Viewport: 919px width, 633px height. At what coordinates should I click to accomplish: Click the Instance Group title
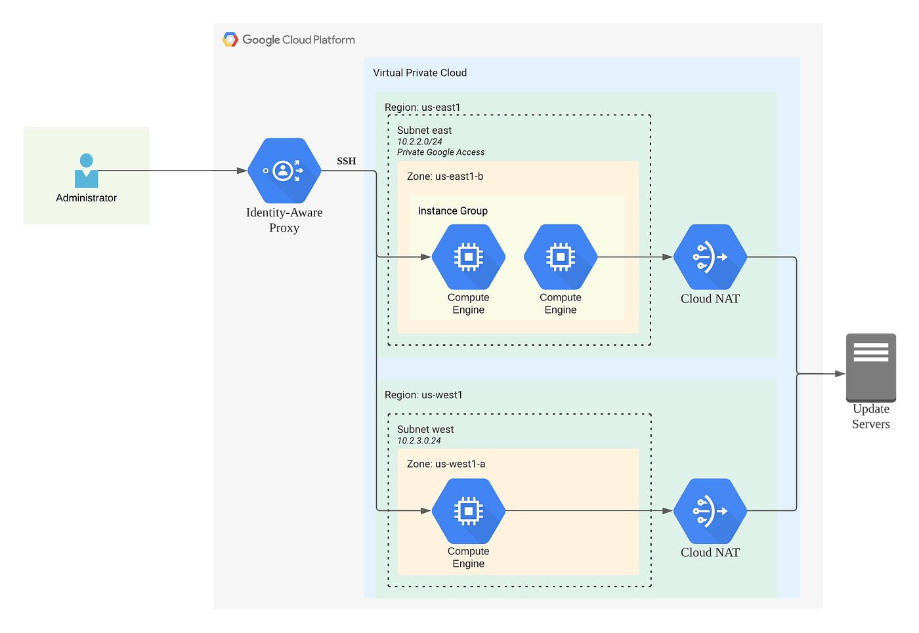click(453, 211)
